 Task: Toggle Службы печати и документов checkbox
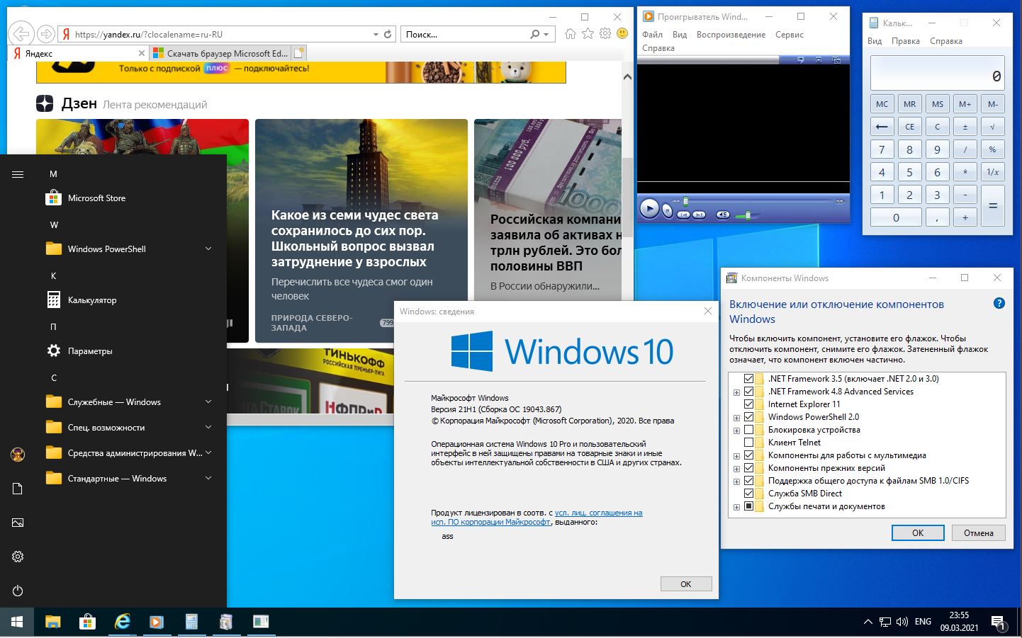748,506
